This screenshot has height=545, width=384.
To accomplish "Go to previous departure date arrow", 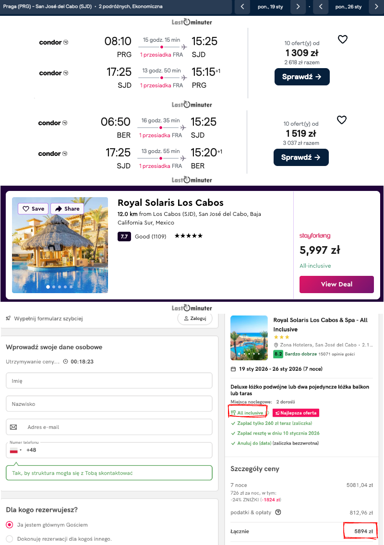I will (x=242, y=7).
